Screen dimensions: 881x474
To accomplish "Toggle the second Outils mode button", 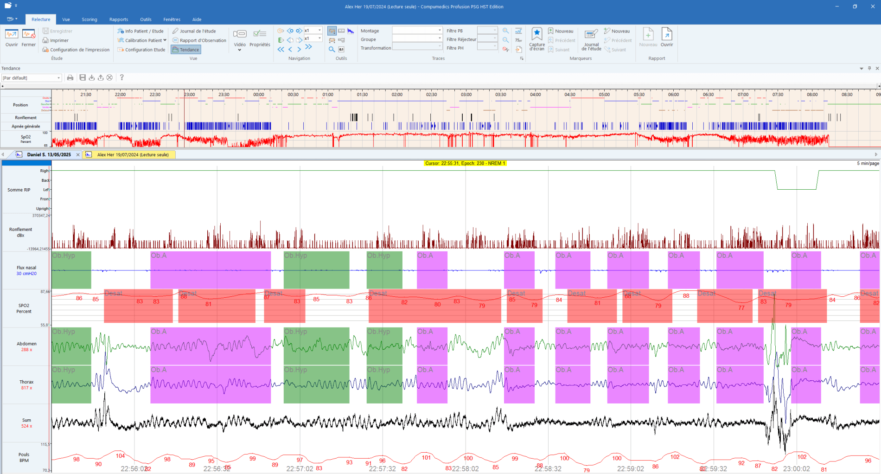I will 342,31.
